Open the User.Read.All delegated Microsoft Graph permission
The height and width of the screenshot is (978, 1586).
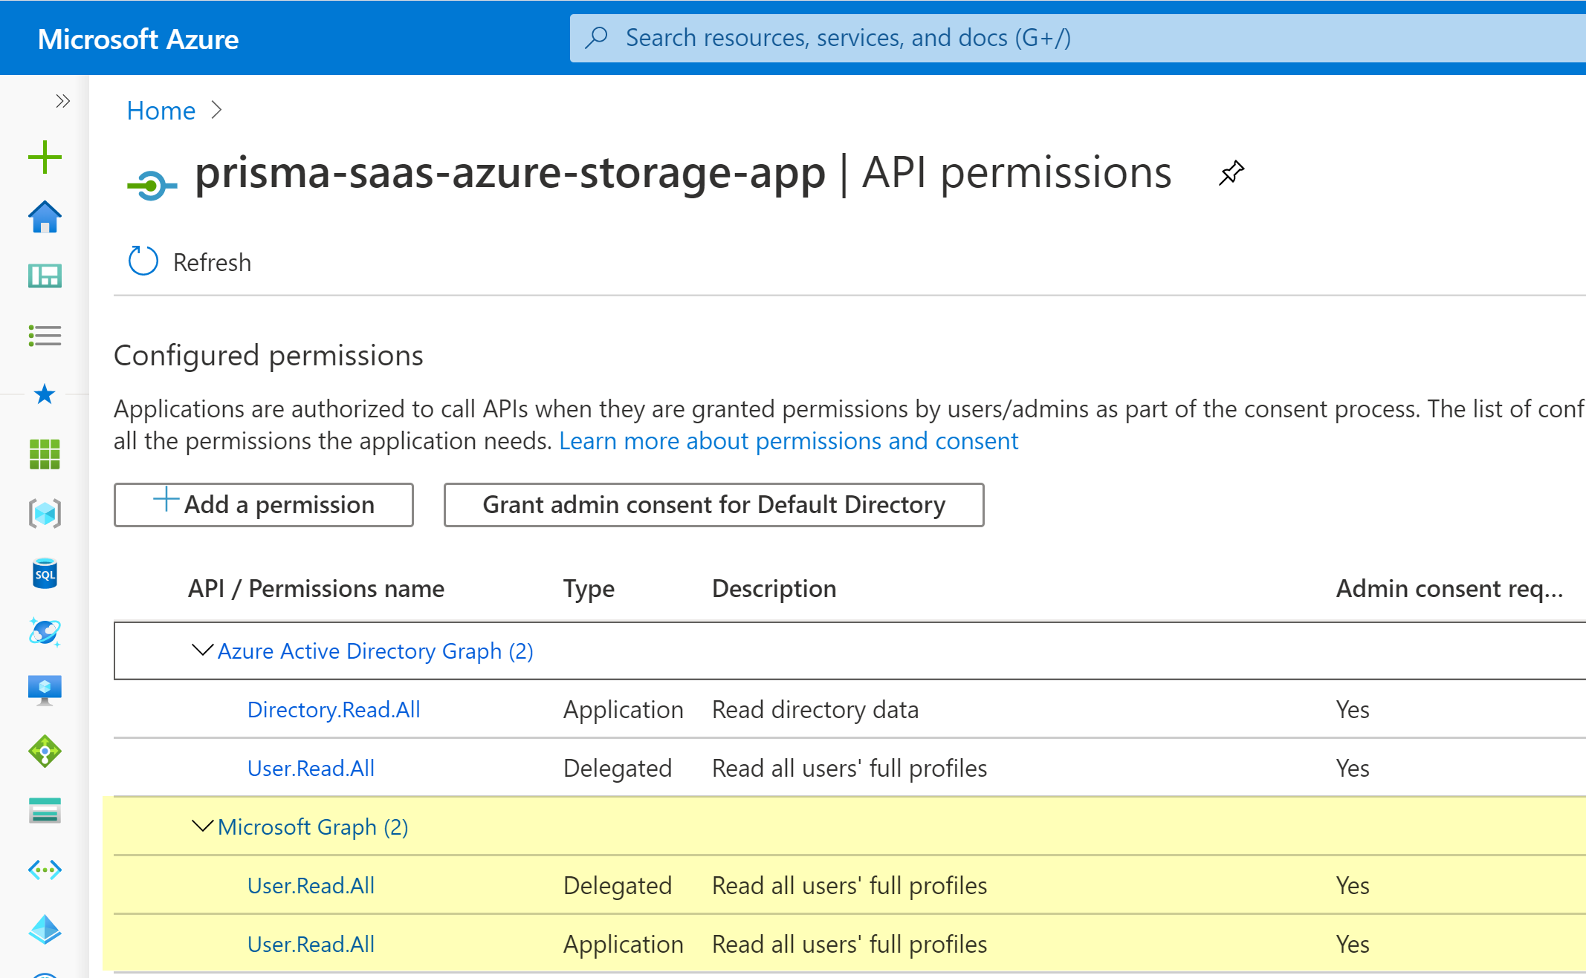pos(311,885)
